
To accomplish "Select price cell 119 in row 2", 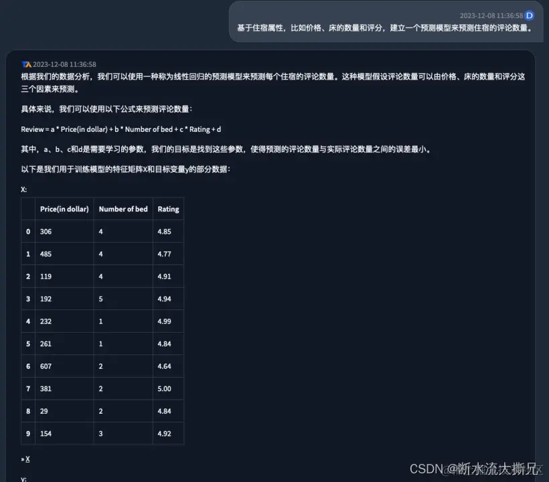I will (x=64, y=276).
